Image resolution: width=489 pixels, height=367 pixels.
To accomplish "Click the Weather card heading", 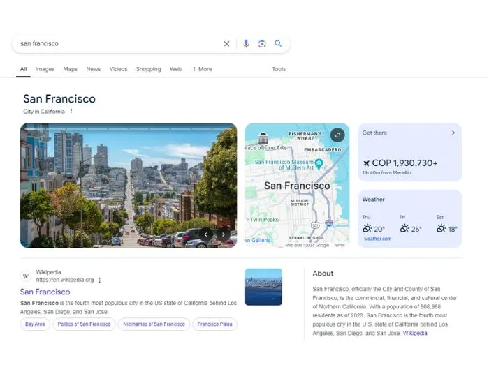I will (373, 200).
